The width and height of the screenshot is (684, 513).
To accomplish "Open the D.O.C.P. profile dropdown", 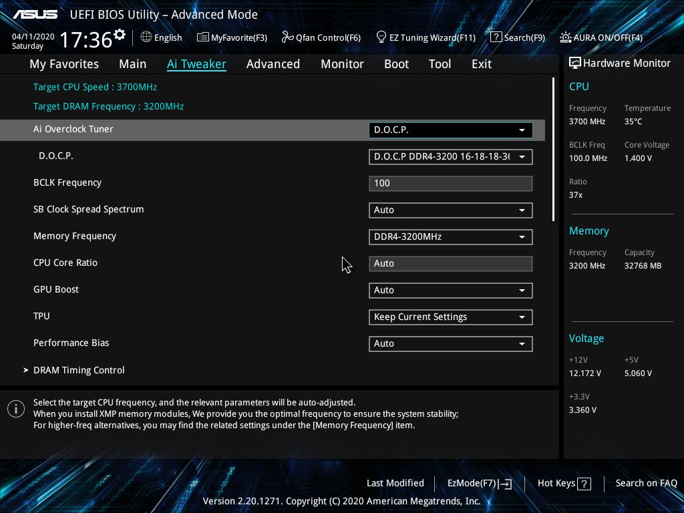I will [x=451, y=156].
